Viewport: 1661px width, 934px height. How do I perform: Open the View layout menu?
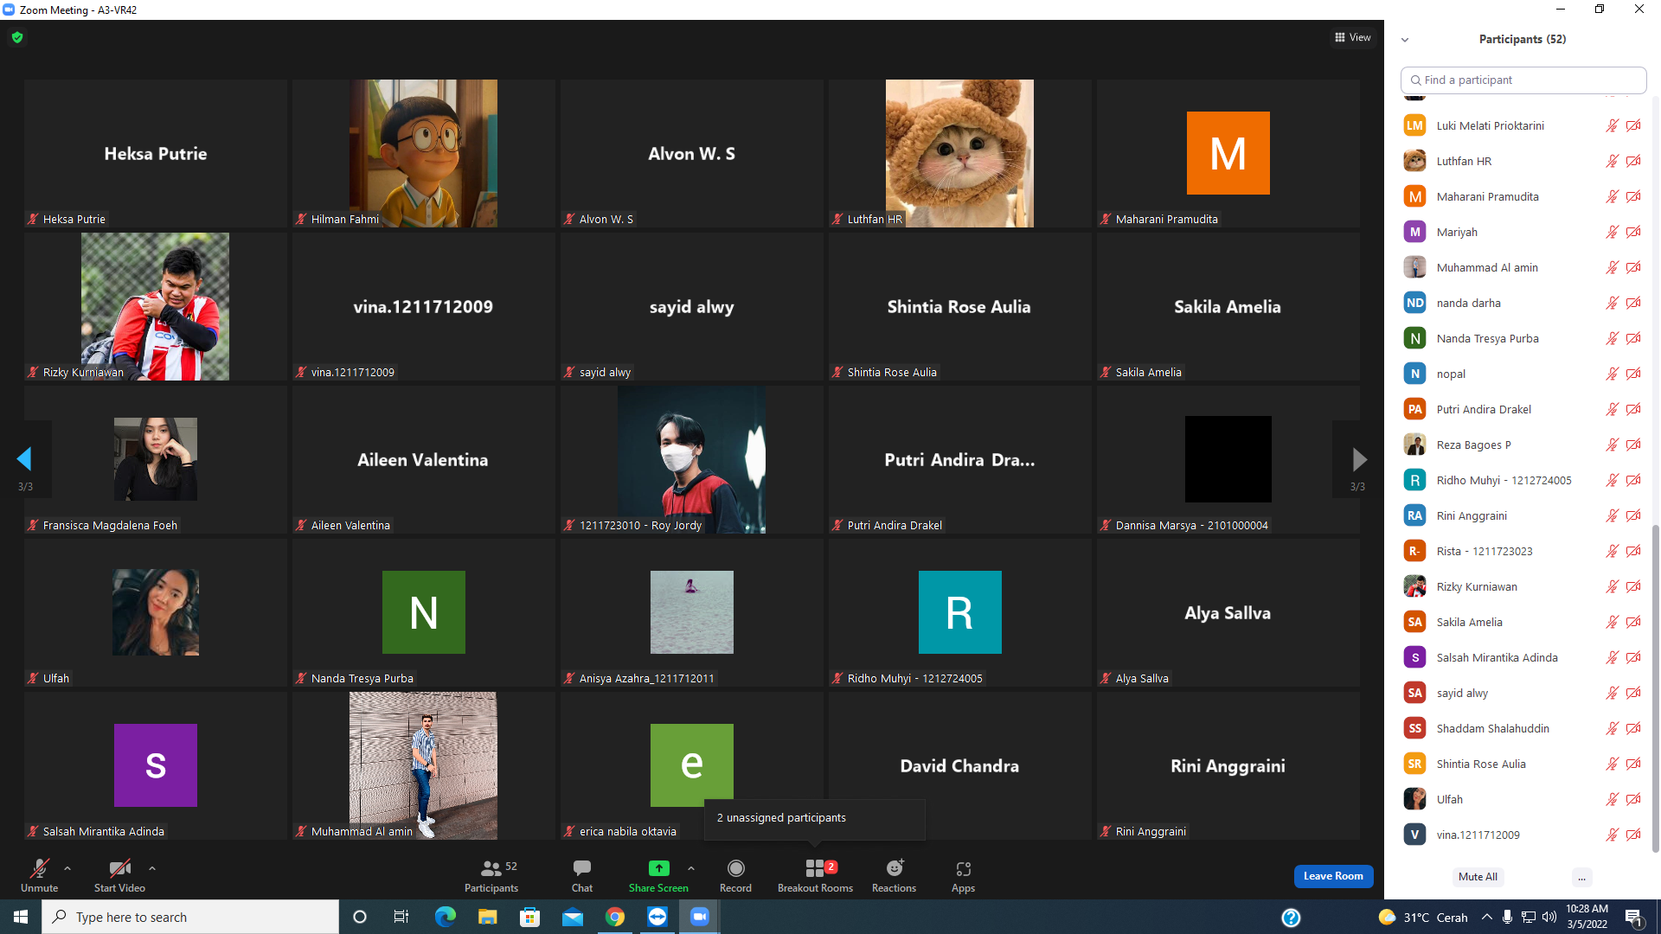click(1353, 37)
